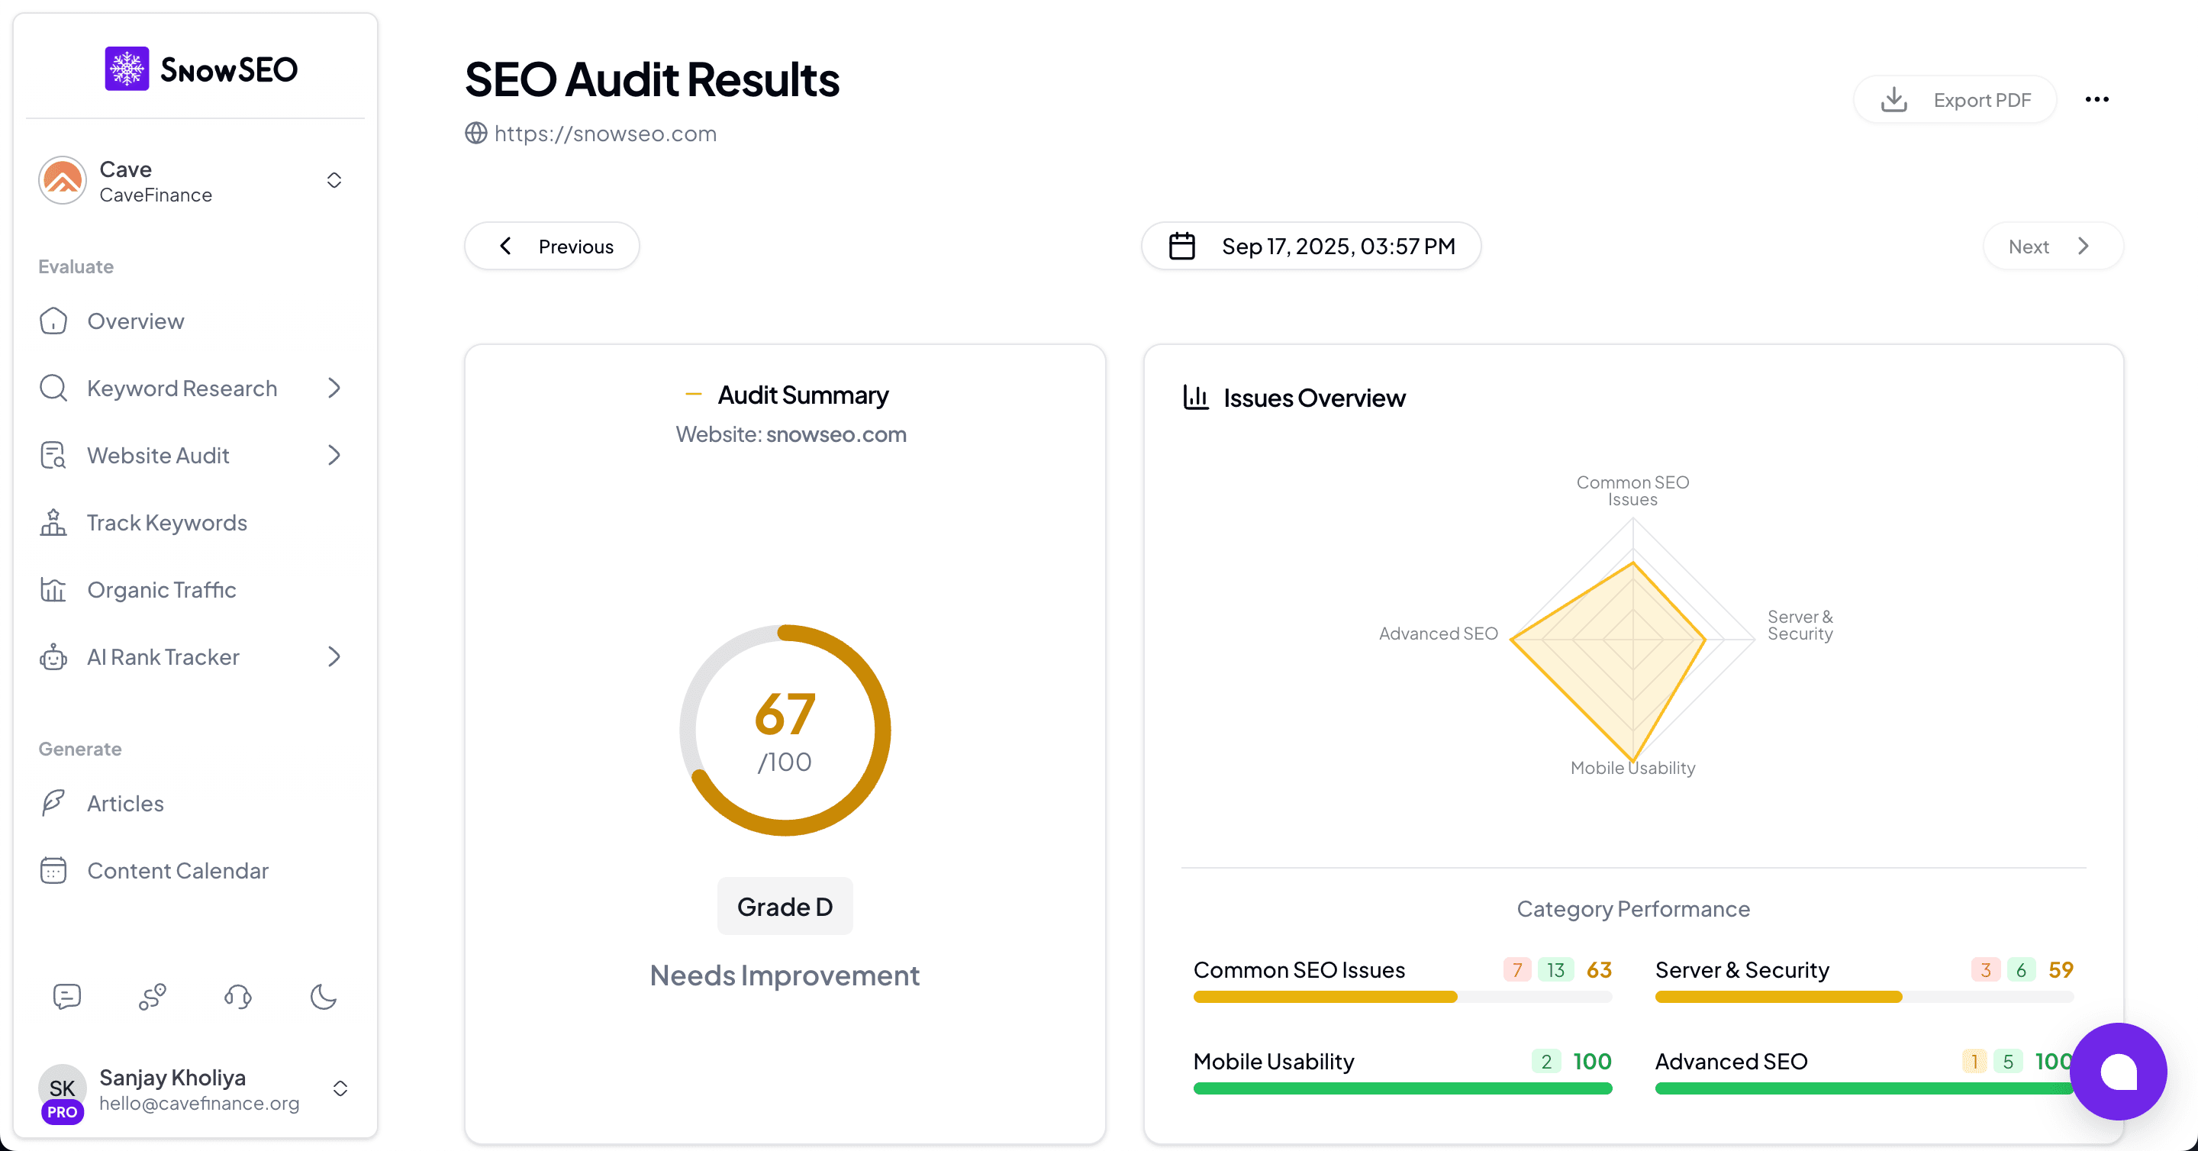This screenshot has height=1151, width=2198.
Task: Open the Content Calendar
Action: [x=178, y=870]
